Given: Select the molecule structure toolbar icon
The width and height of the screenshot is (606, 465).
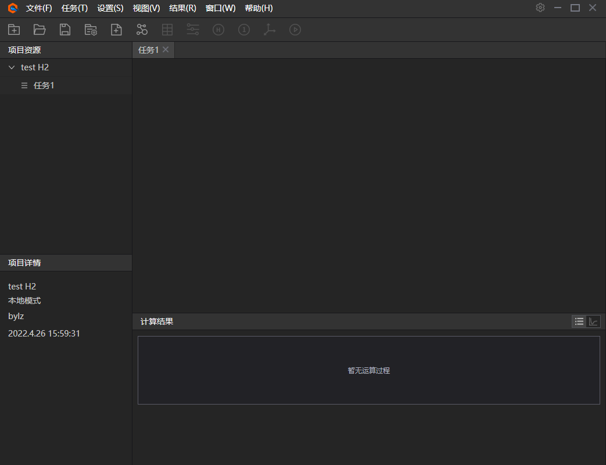Looking at the screenshot, I should coord(142,30).
